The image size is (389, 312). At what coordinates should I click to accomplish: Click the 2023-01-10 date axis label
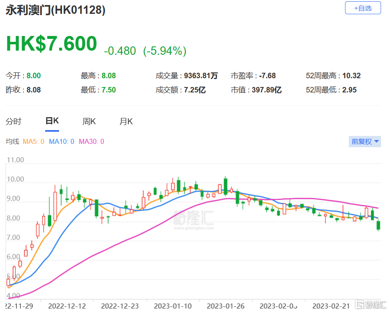173,306
